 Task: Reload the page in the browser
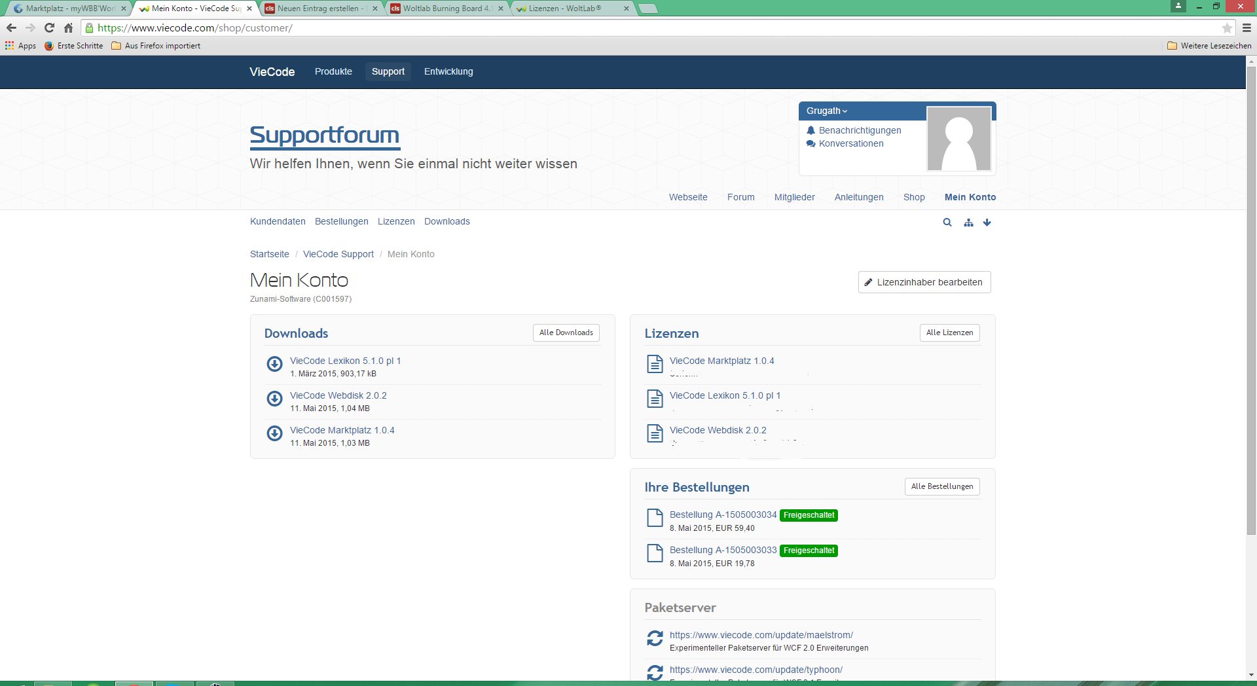[x=49, y=28]
